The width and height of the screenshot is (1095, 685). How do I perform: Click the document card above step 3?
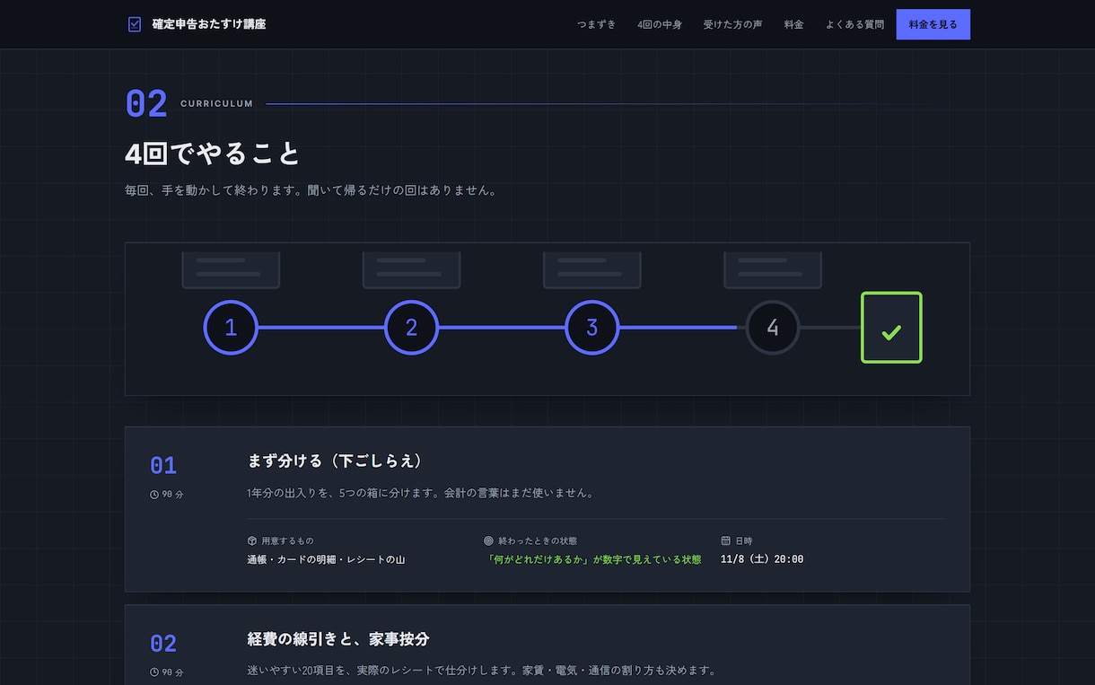point(591,269)
